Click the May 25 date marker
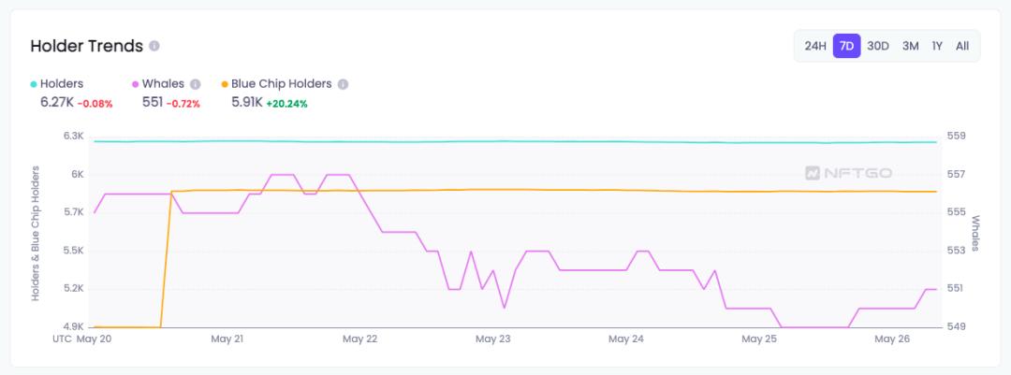 tap(759, 339)
